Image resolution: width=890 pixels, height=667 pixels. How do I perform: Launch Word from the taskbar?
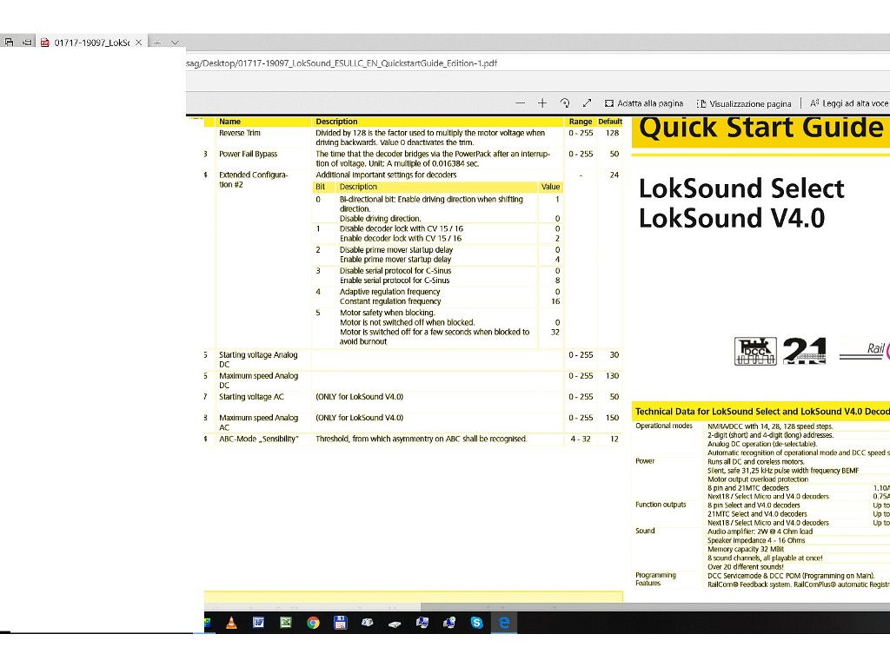point(258,622)
